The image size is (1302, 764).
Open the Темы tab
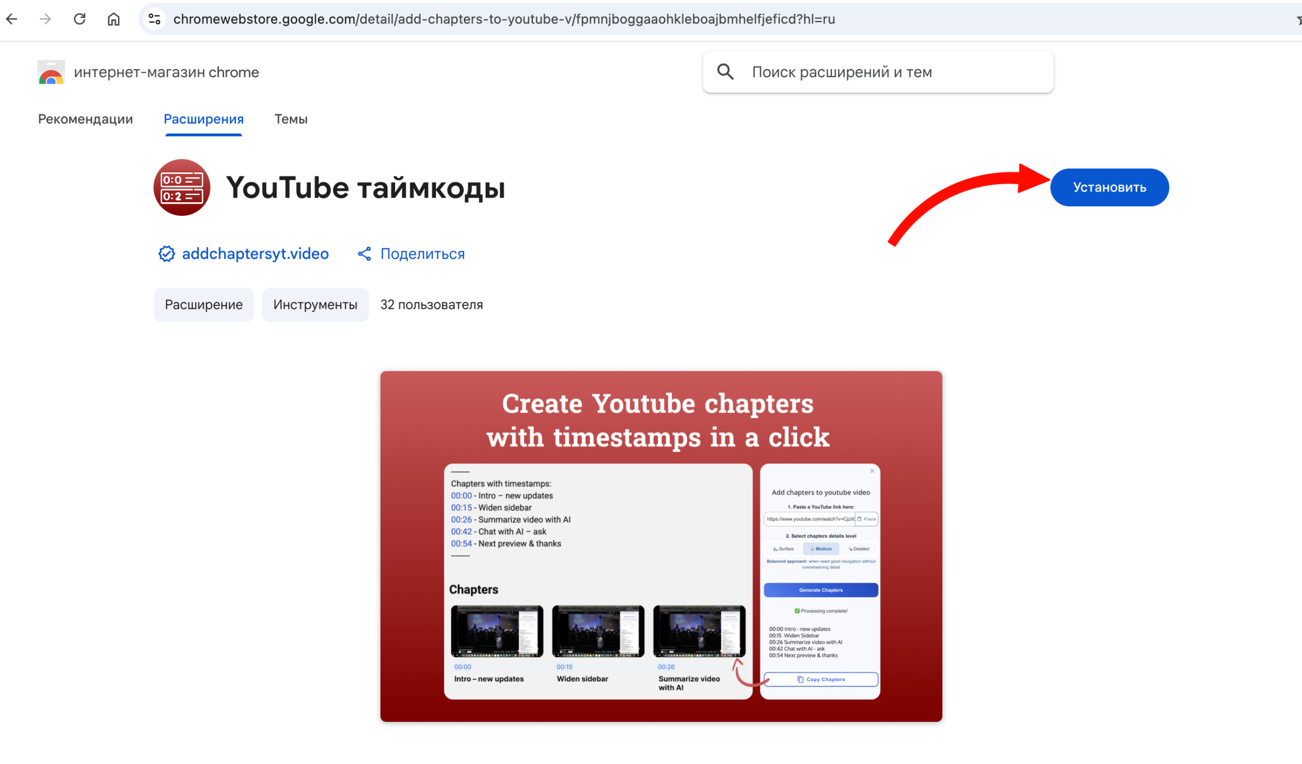pyautogui.click(x=290, y=119)
